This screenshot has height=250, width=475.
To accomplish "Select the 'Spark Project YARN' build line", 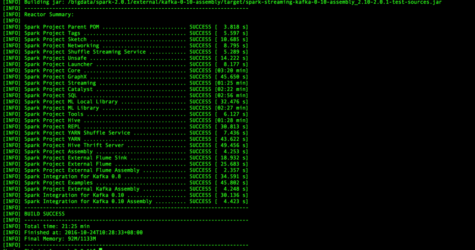I will click(x=125, y=139).
